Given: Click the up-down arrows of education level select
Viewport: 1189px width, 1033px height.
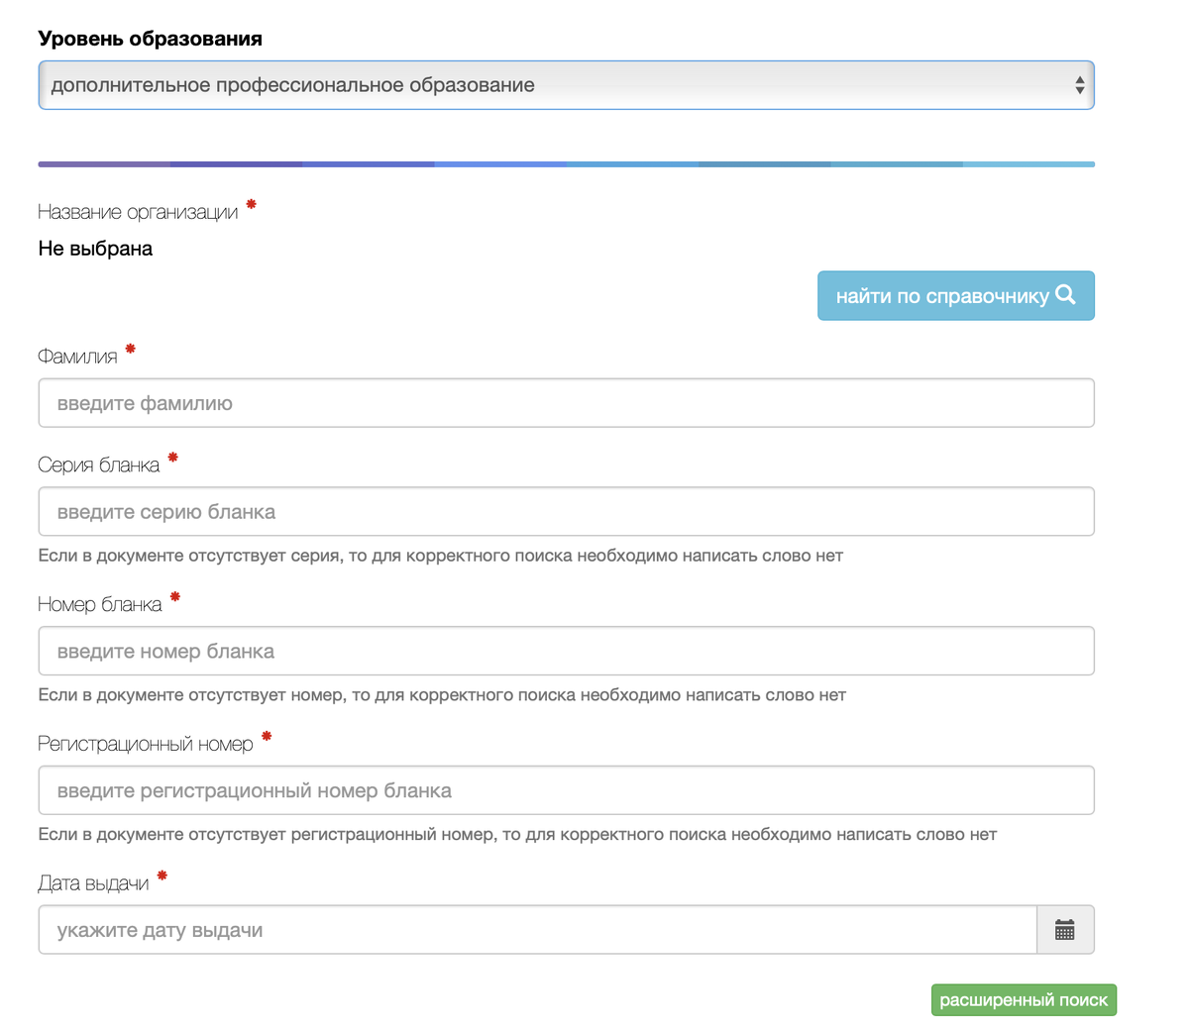Looking at the screenshot, I should pos(1079,85).
